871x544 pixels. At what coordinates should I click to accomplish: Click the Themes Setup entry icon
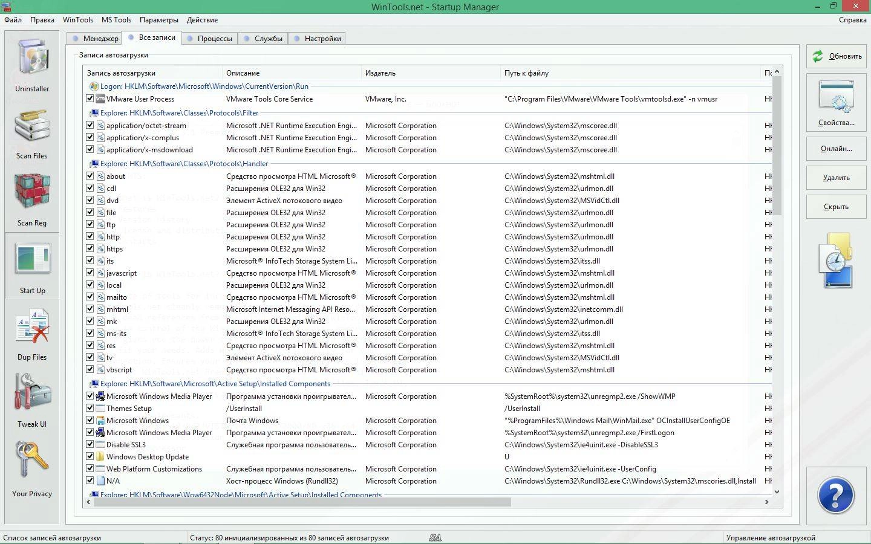(100, 408)
